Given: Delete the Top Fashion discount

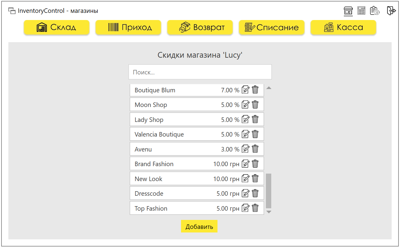Looking at the screenshot, I should 255,208.
